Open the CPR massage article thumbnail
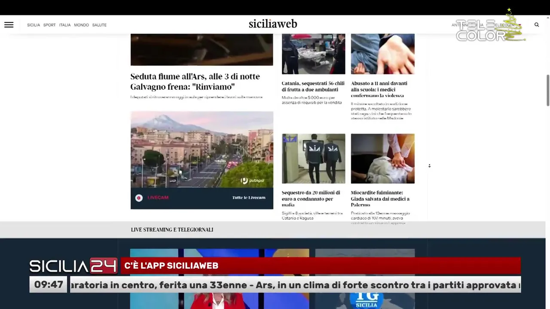Viewport: 550px width, 309px height. [382, 158]
